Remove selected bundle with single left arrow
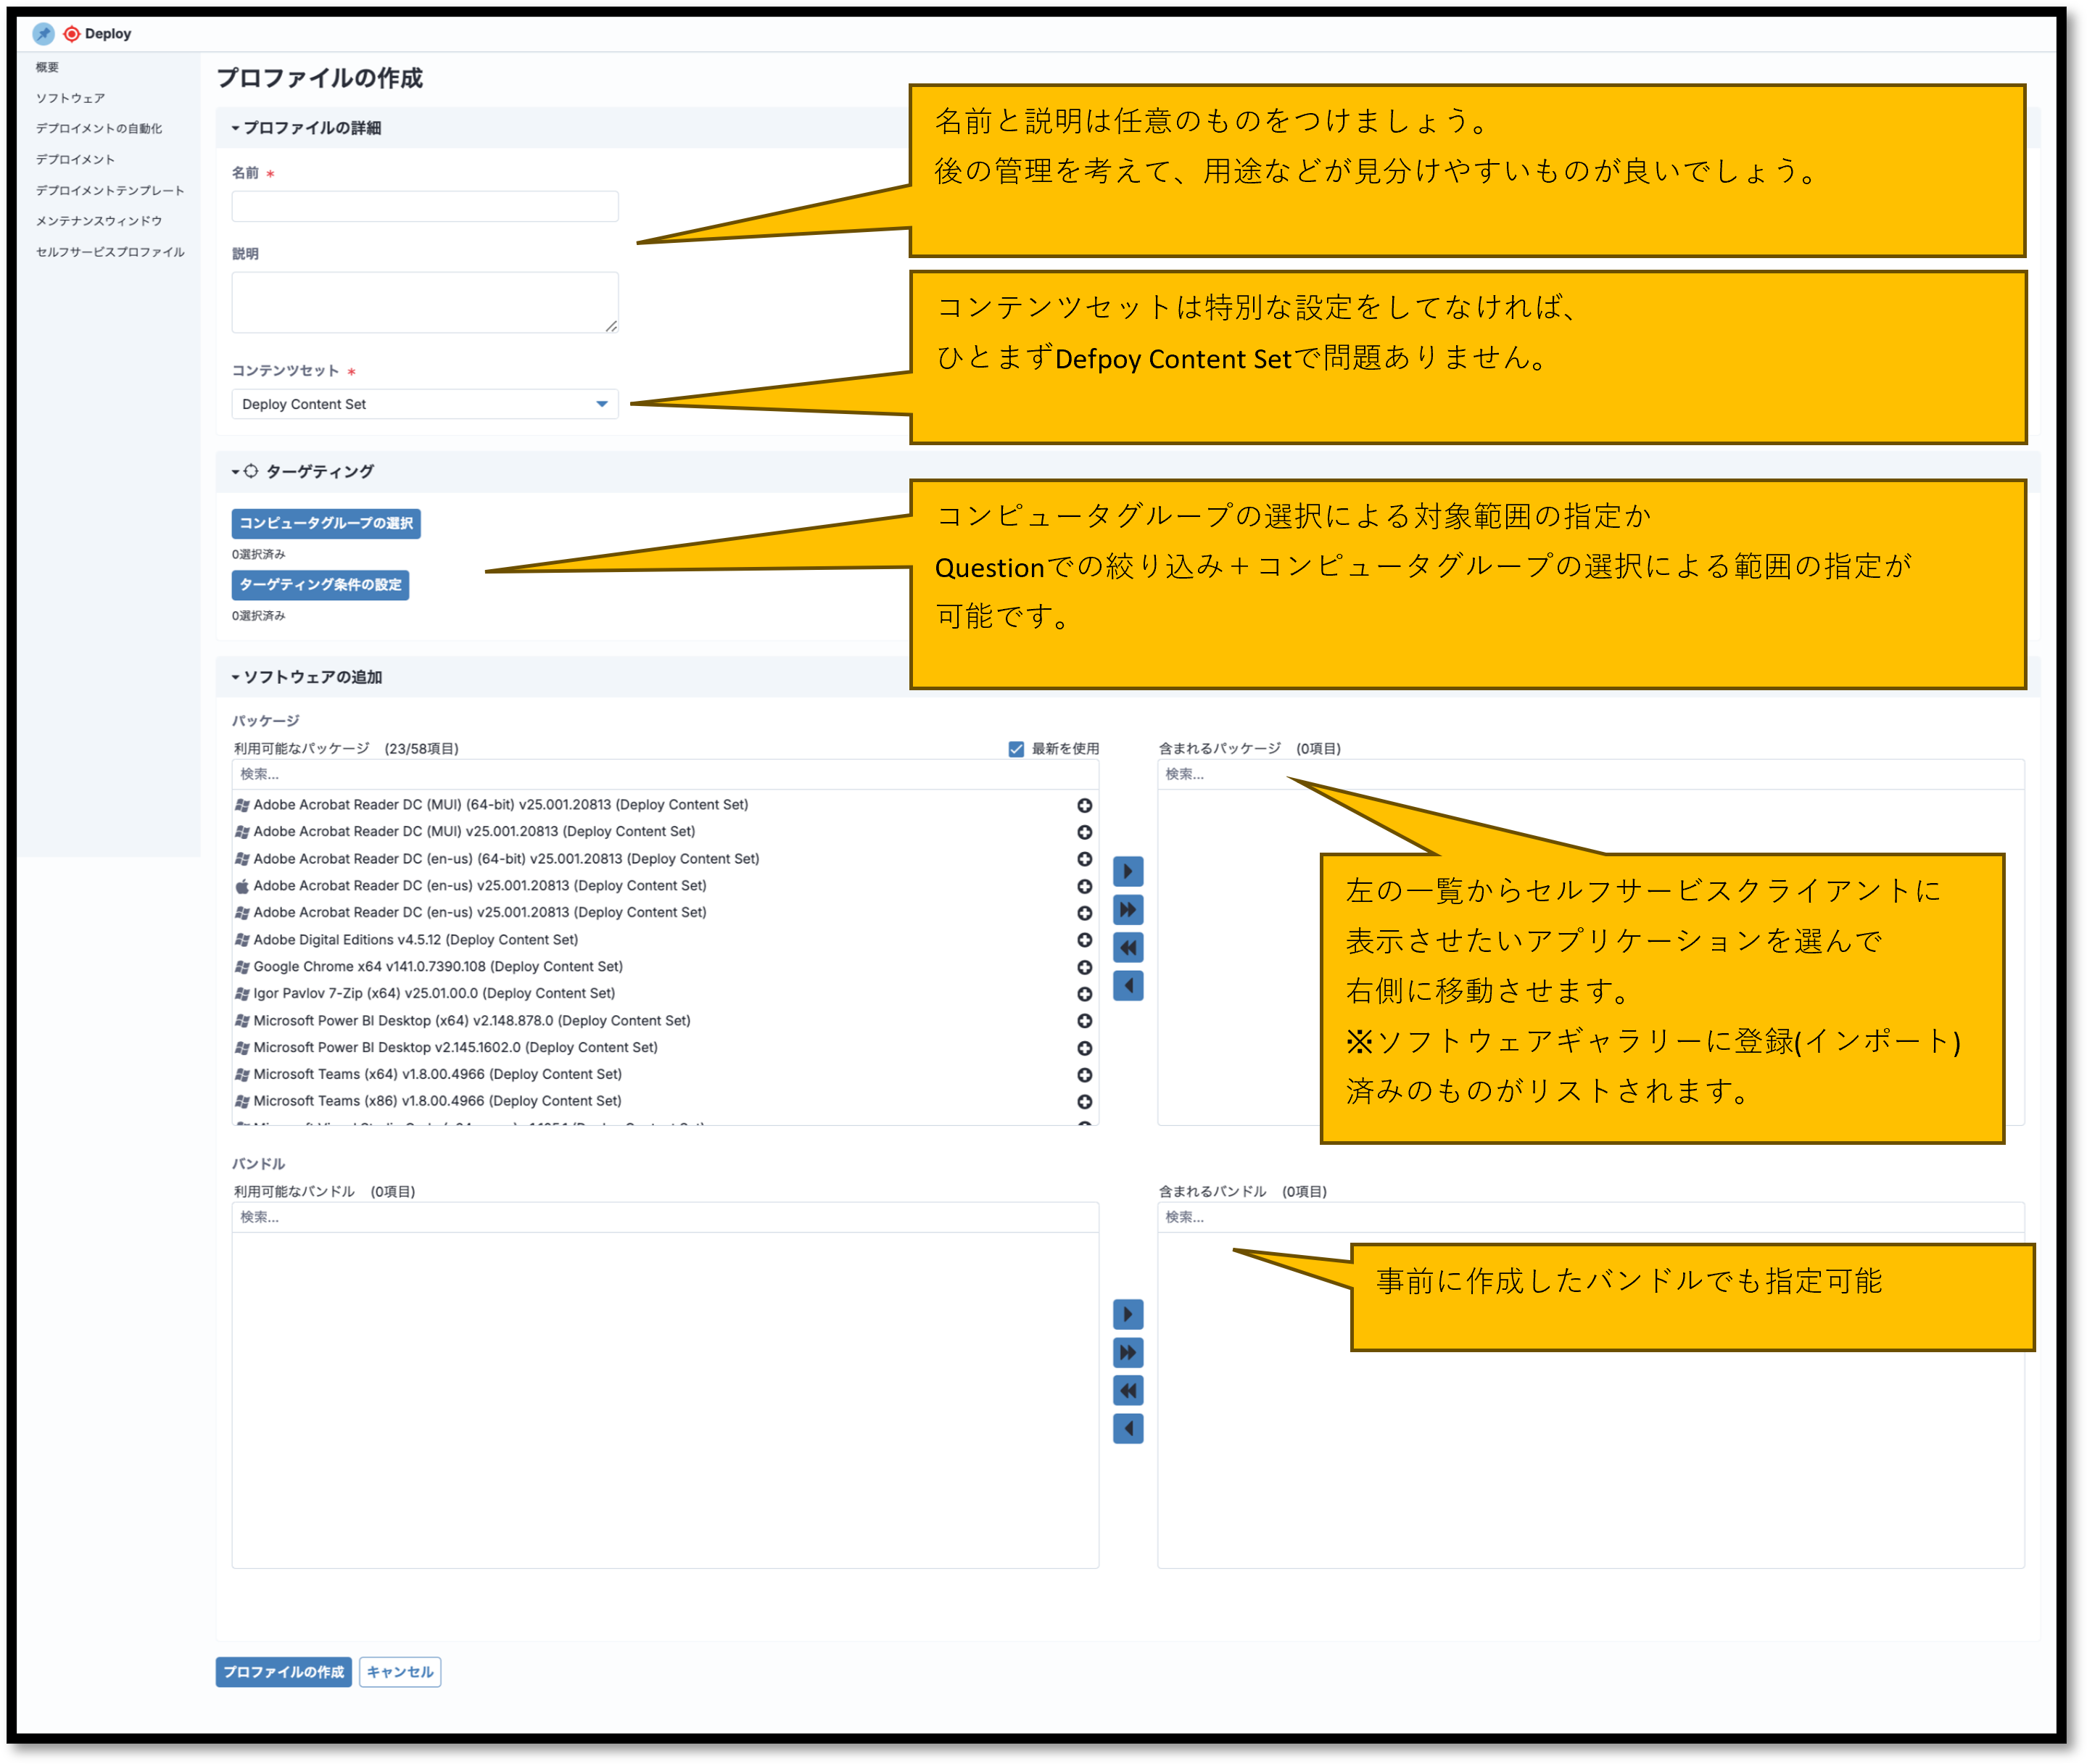 1128,1428
